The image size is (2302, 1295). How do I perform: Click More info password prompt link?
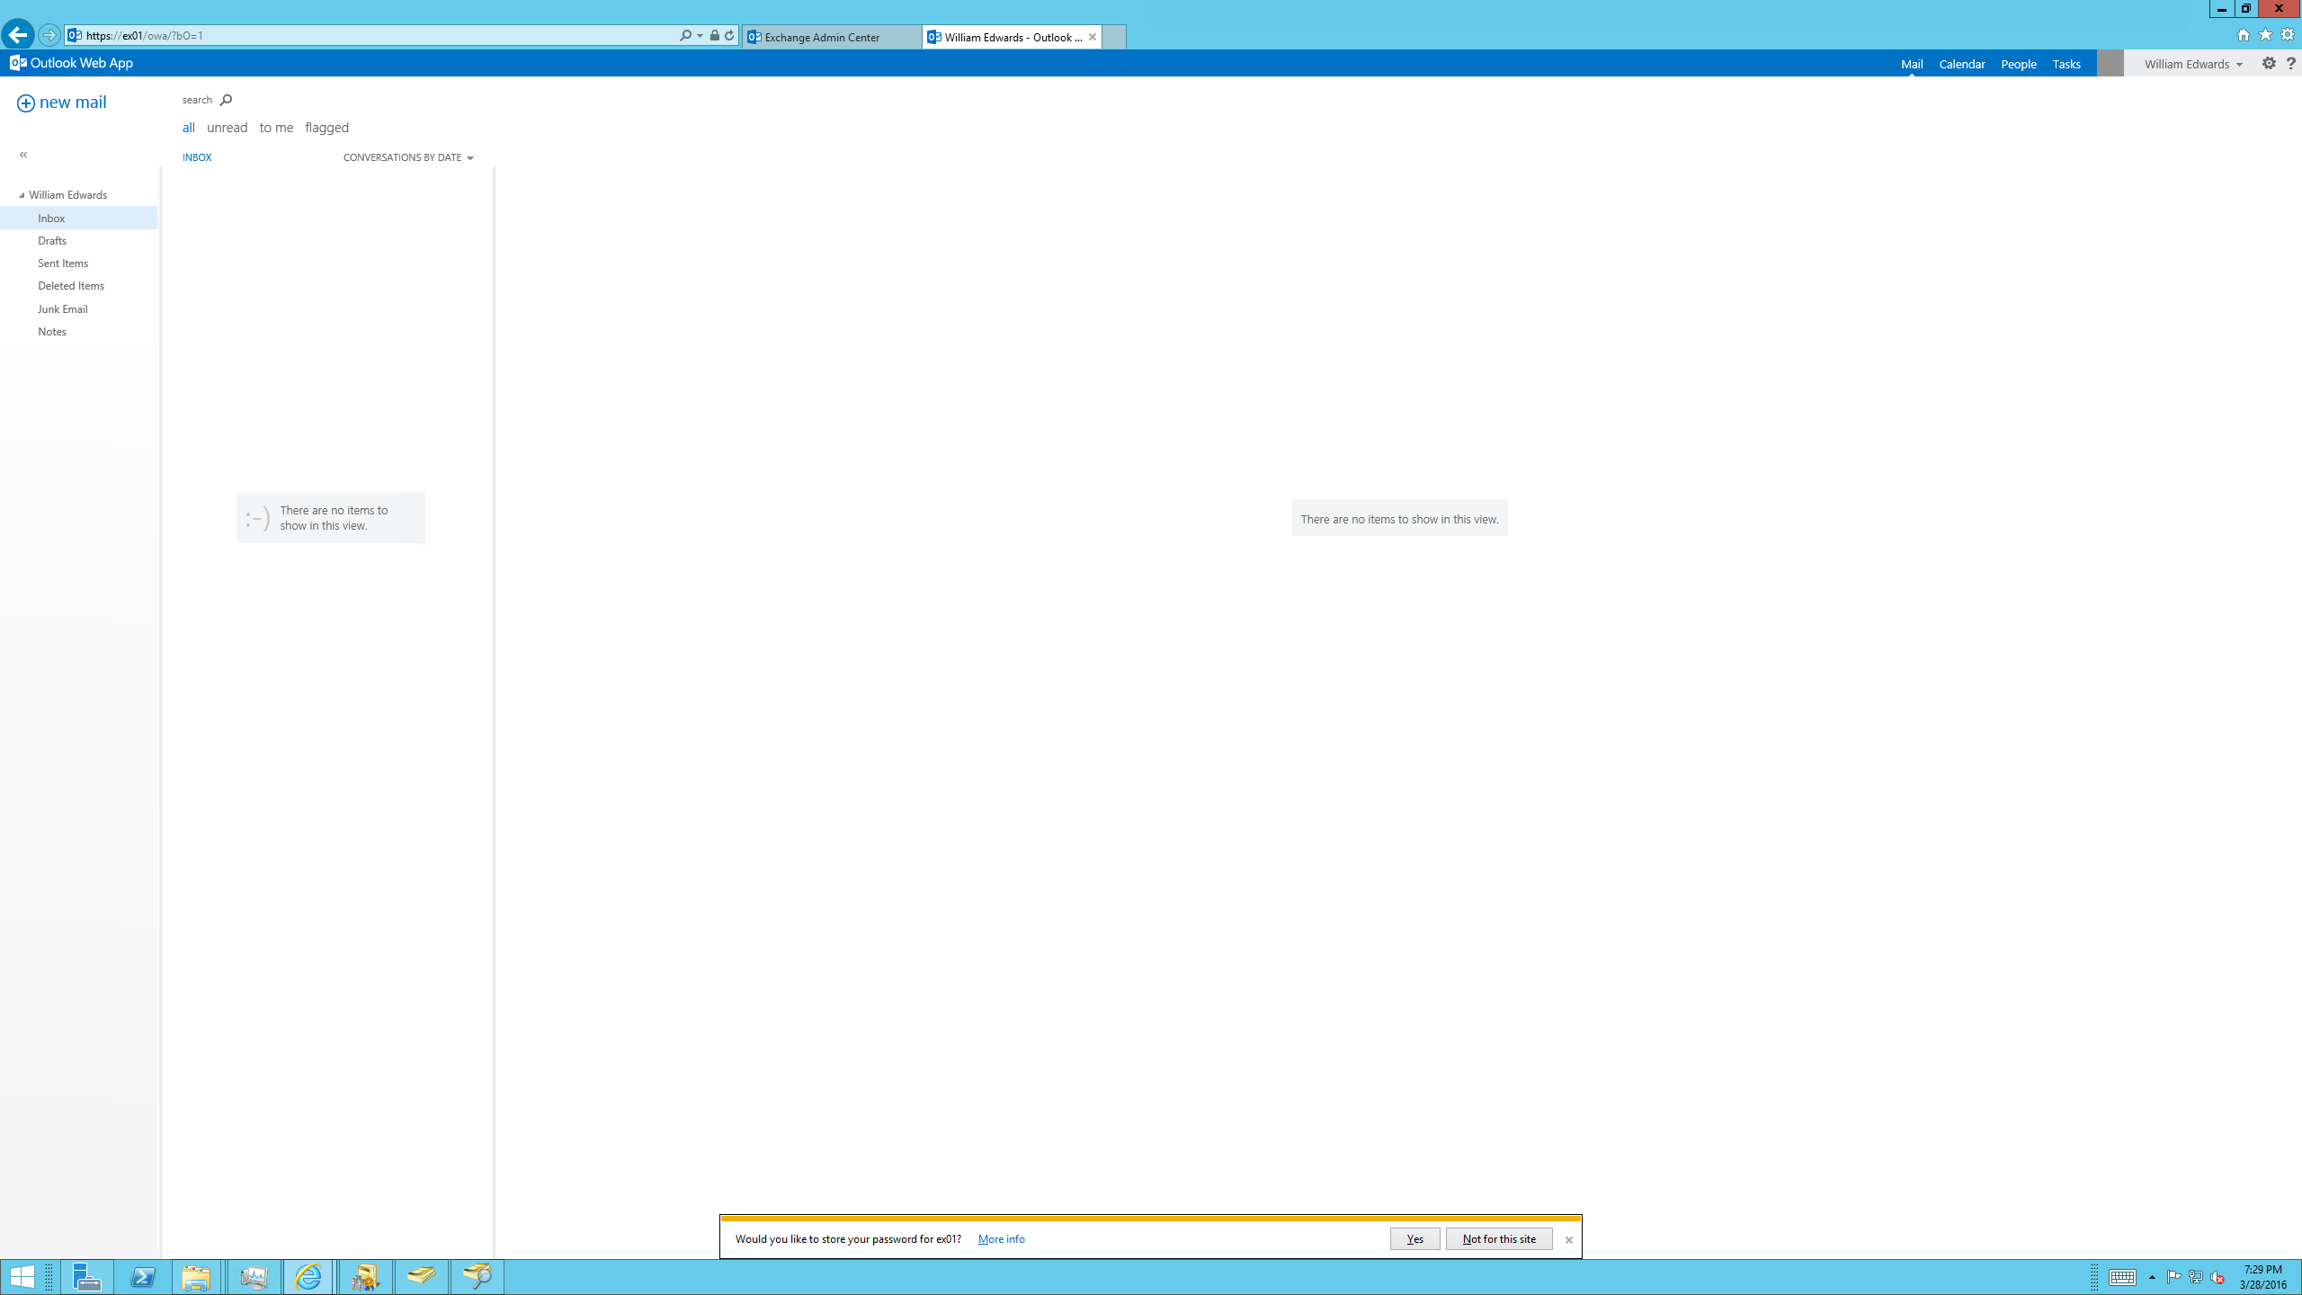click(x=1001, y=1238)
